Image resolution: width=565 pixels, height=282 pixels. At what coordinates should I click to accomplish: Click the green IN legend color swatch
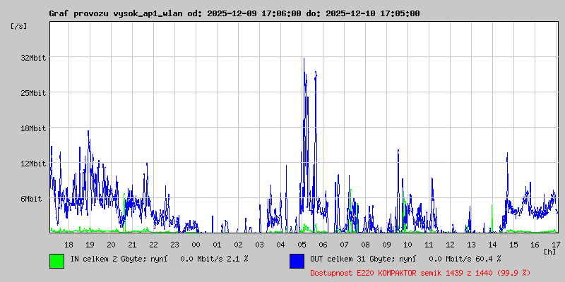(56, 260)
